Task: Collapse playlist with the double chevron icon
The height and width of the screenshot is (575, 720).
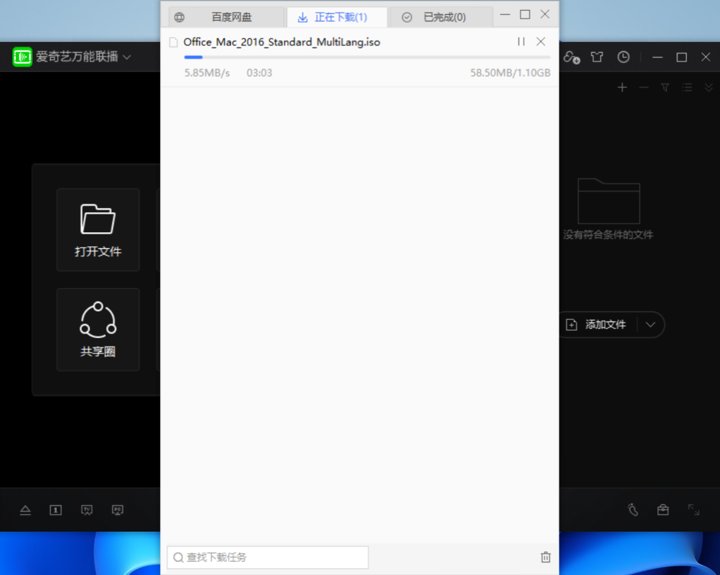Action: coord(709,87)
